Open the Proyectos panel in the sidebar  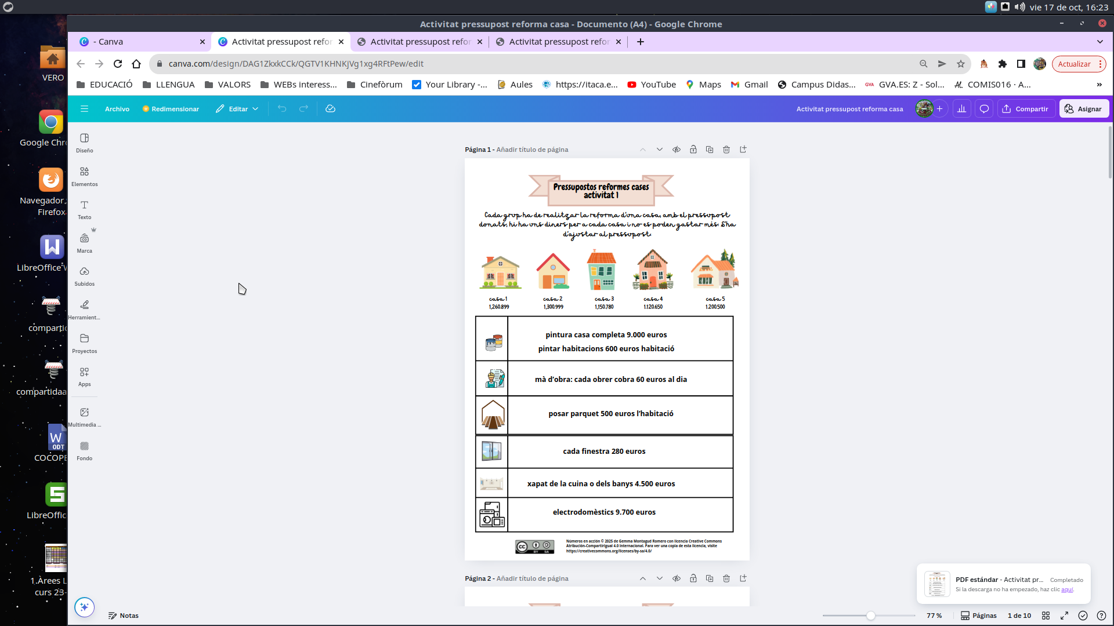(x=84, y=343)
